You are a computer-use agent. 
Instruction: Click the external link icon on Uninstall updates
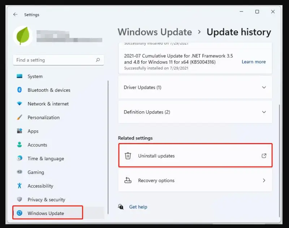coord(264,156)
